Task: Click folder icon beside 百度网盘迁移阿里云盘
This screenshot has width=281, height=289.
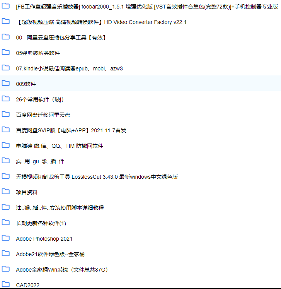Action: point(5,114)
